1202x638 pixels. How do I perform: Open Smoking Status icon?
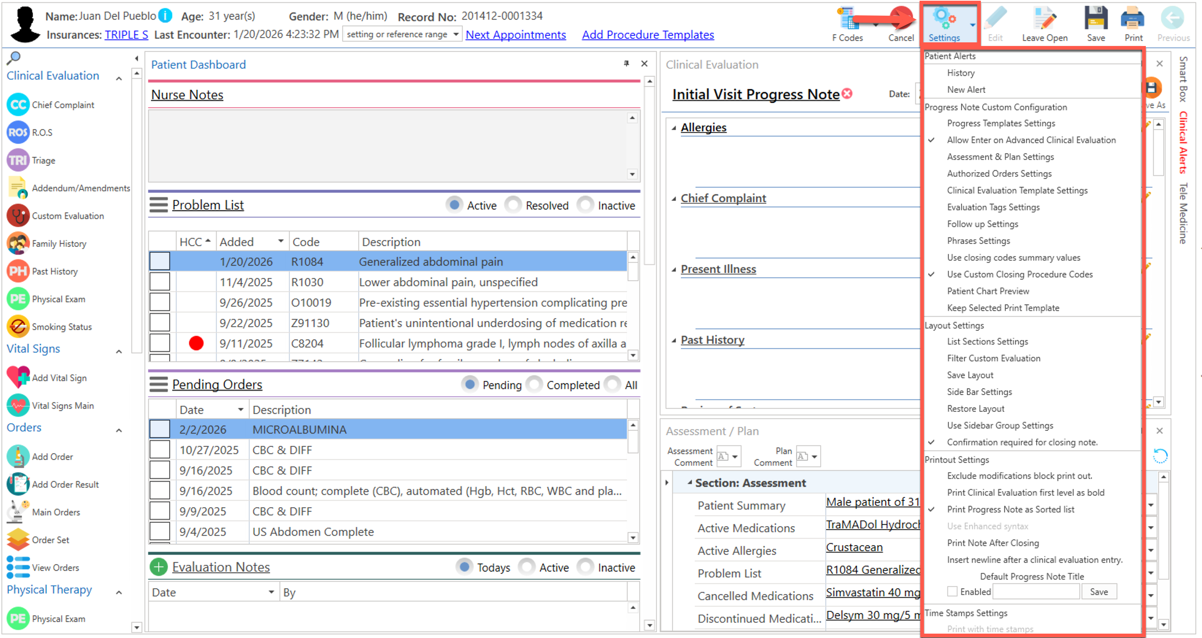click(x=18, y=327)
